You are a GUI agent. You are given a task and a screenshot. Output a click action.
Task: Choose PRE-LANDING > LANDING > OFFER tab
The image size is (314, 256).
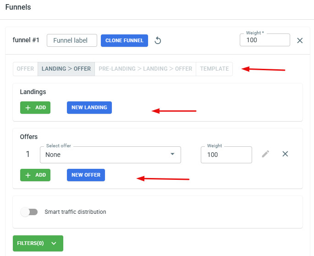point(145,69)
